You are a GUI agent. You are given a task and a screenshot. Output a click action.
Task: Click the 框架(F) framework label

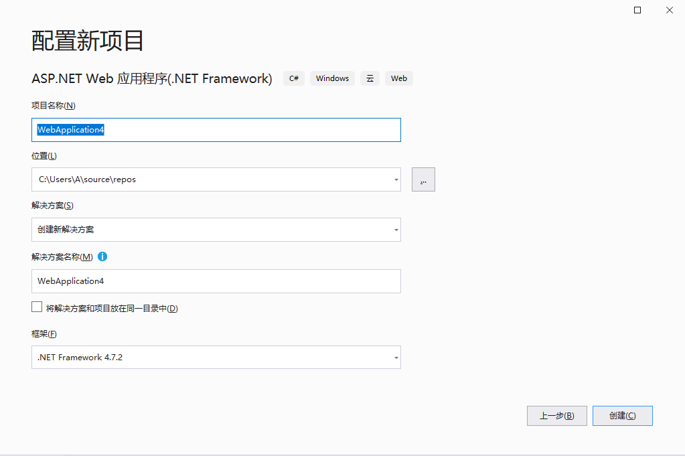[x=43, y=333]
